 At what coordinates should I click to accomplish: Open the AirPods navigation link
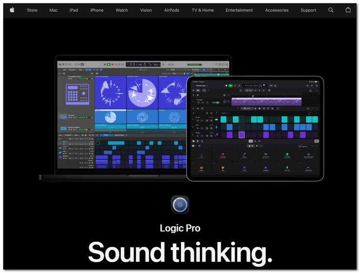pyautogui.click(x=171, y=10)
